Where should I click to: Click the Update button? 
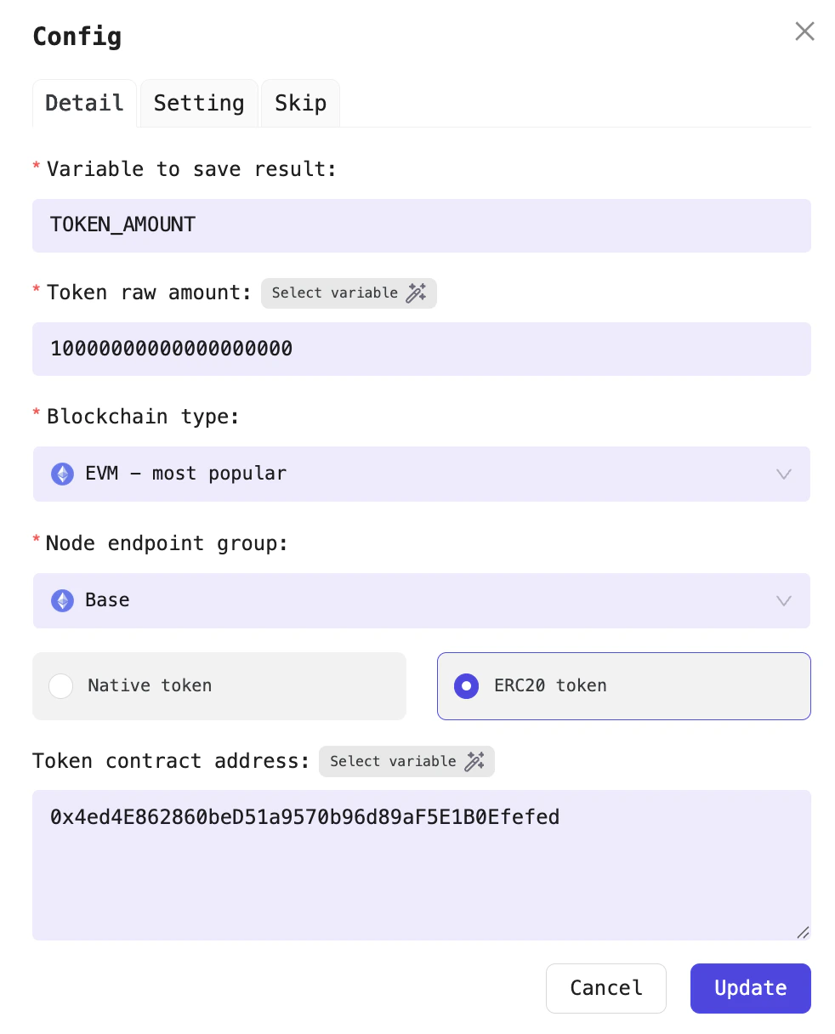[x=750, y=988]
